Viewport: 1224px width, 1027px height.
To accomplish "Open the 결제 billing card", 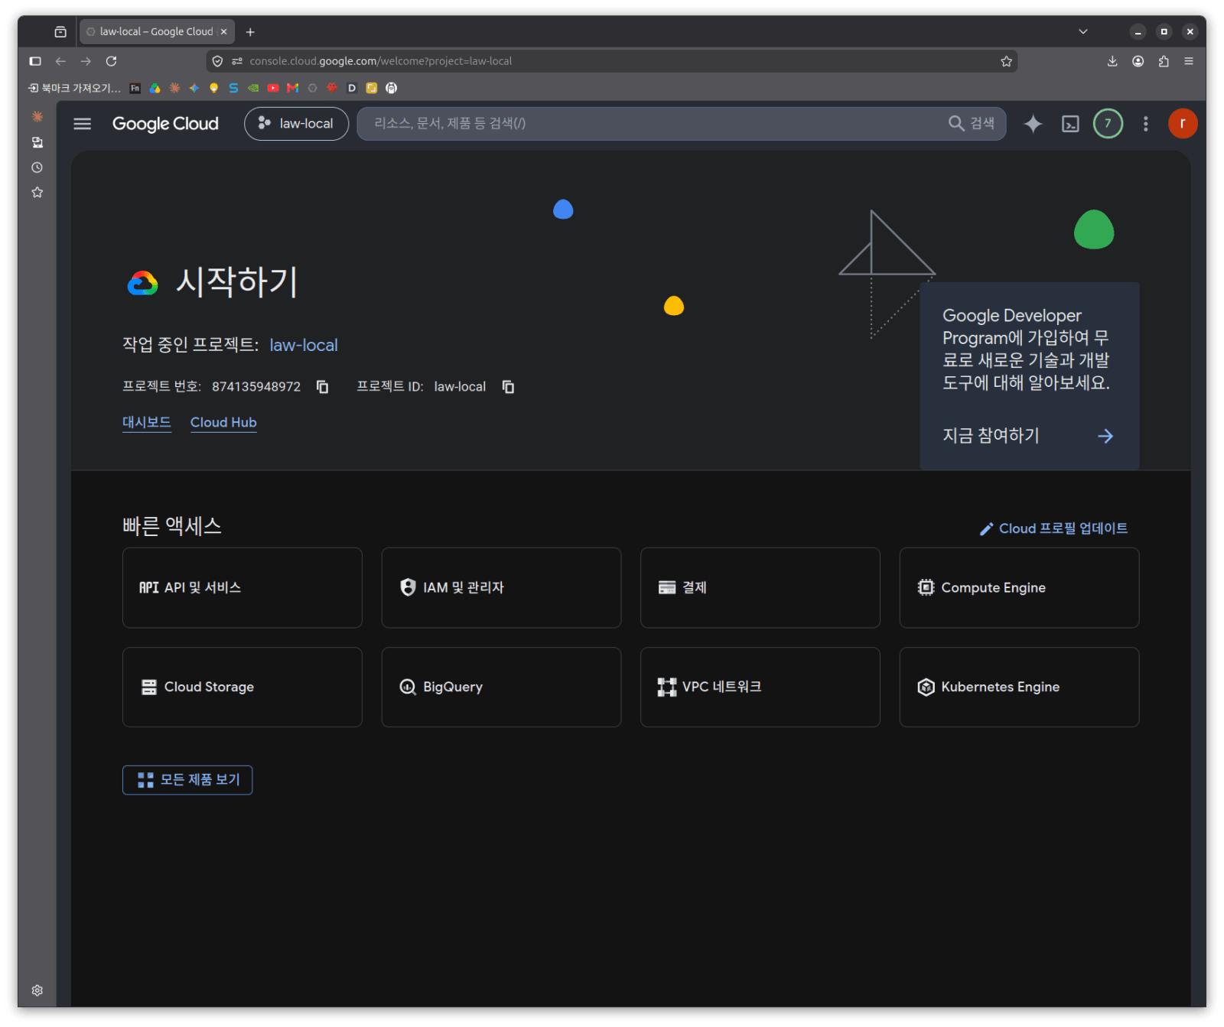I will [760, 587].
